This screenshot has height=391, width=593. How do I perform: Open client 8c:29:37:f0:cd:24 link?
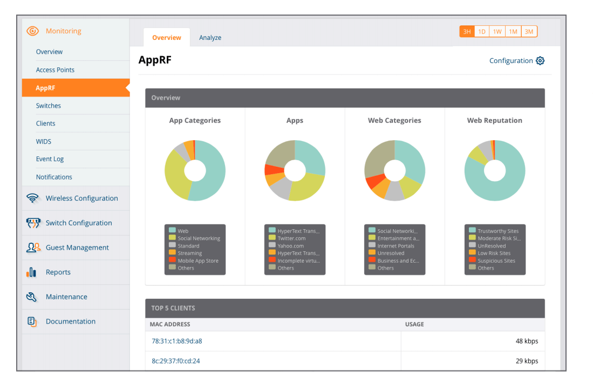click(x=176, y=361)
